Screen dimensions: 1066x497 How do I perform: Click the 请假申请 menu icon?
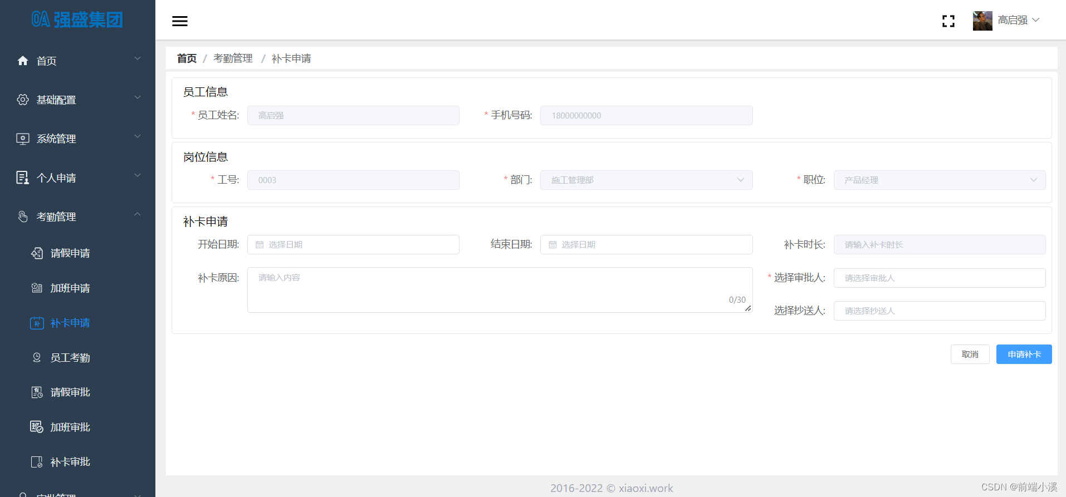[x=37, y=253]
